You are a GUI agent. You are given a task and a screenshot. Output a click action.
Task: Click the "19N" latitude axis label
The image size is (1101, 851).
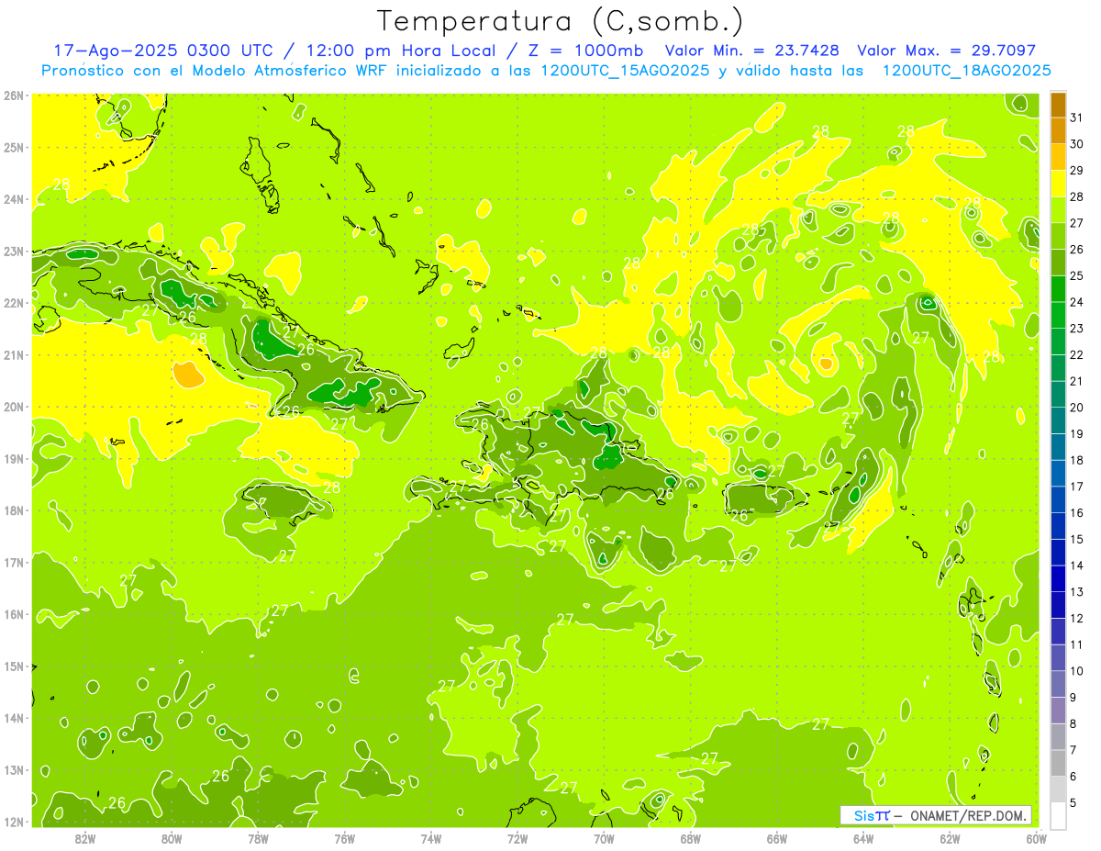pos(14,458)
